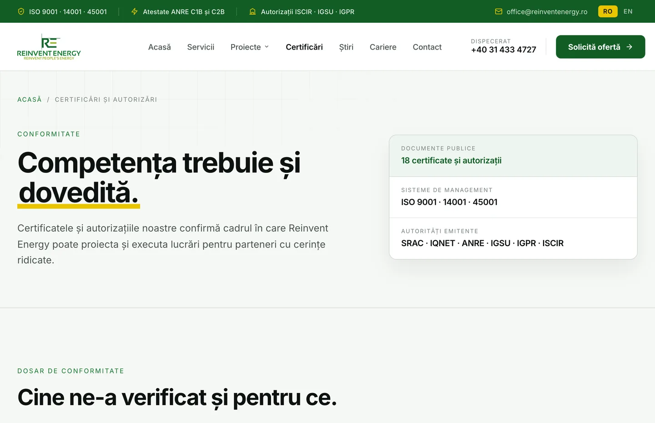Click the building icon beside Autorizații ISCIR

pyautogui.click(x=252, y=11)
